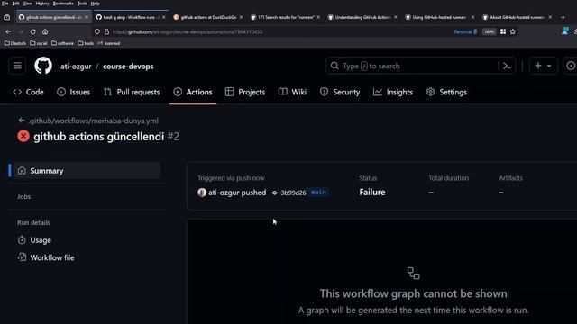Click the back arrow beside workflow path

click(22, 121)
